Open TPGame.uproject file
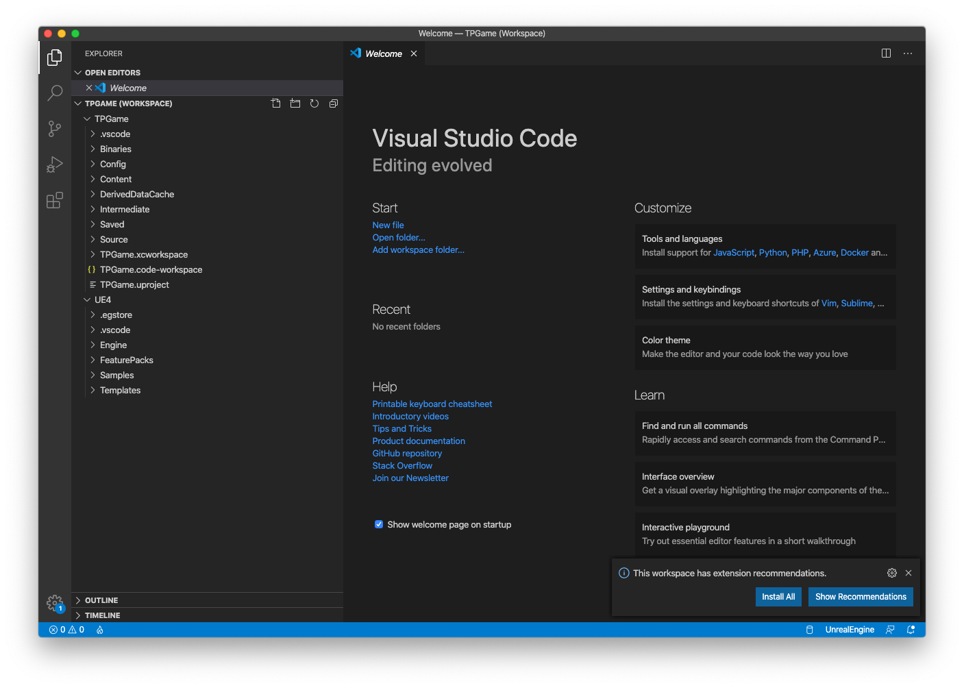The height and width of the screenshot is (688, 964). click(x=207, y=285)
